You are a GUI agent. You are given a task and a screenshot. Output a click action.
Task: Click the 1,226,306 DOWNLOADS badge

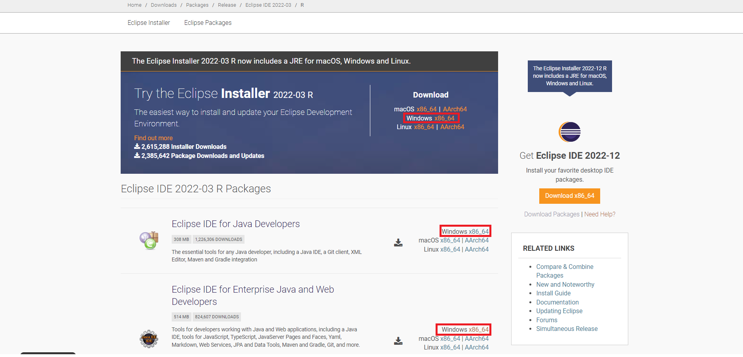(x=219, y=239)
